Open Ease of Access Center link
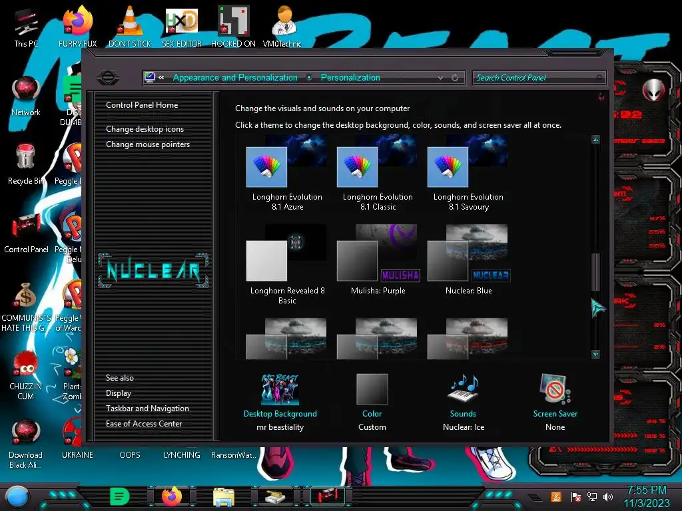This screenshot has height=511, width=682. (144, 424)
